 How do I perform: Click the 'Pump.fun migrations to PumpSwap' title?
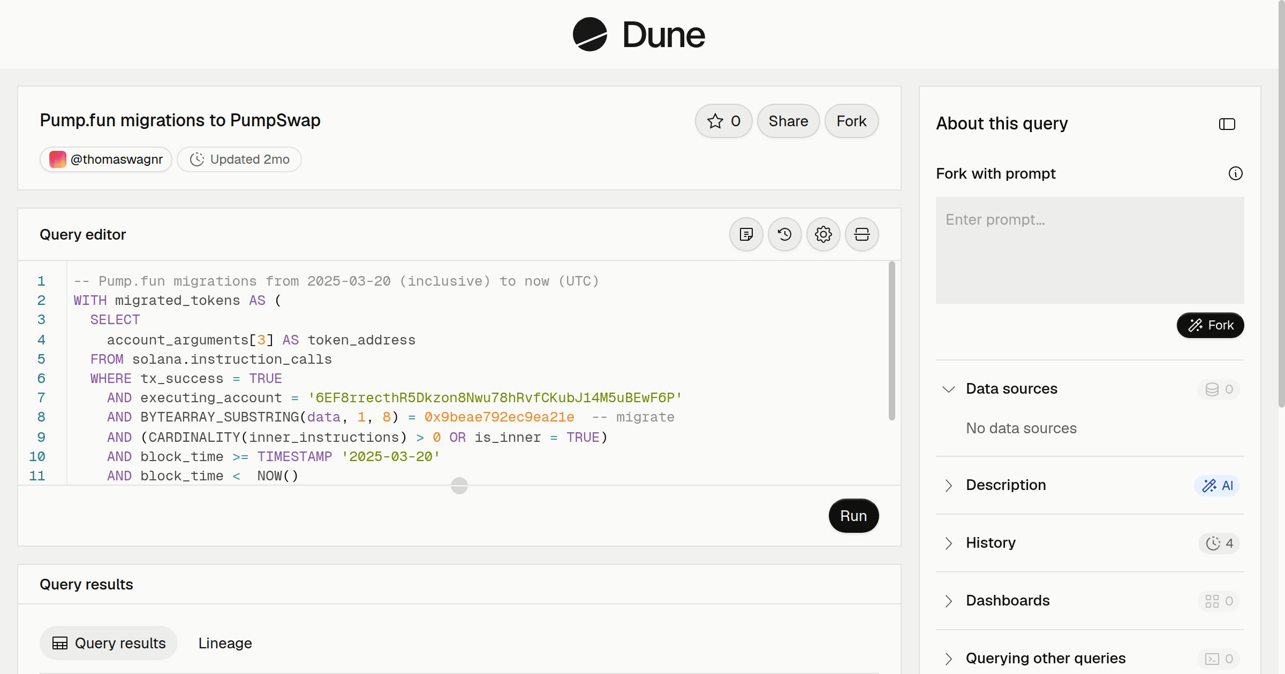[x=180, y=120]
